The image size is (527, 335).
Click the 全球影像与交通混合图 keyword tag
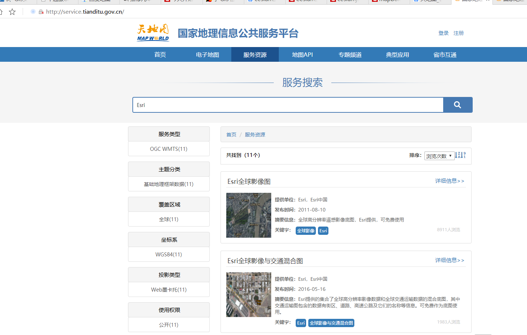(x=331, y=323)
